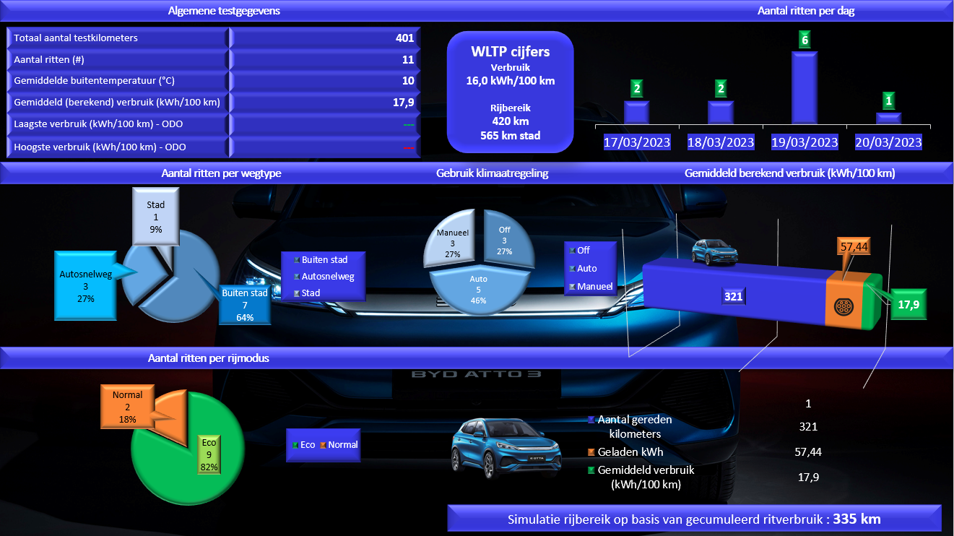The image size is (954, 536).
Task: Select the 17,9 value in the test table
Action: [404, 103]
